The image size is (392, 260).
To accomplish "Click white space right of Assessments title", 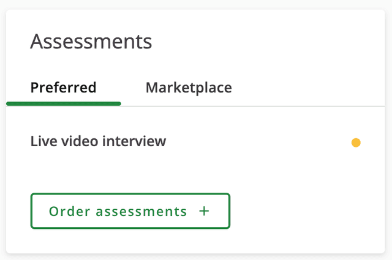I will coord(269,42).
